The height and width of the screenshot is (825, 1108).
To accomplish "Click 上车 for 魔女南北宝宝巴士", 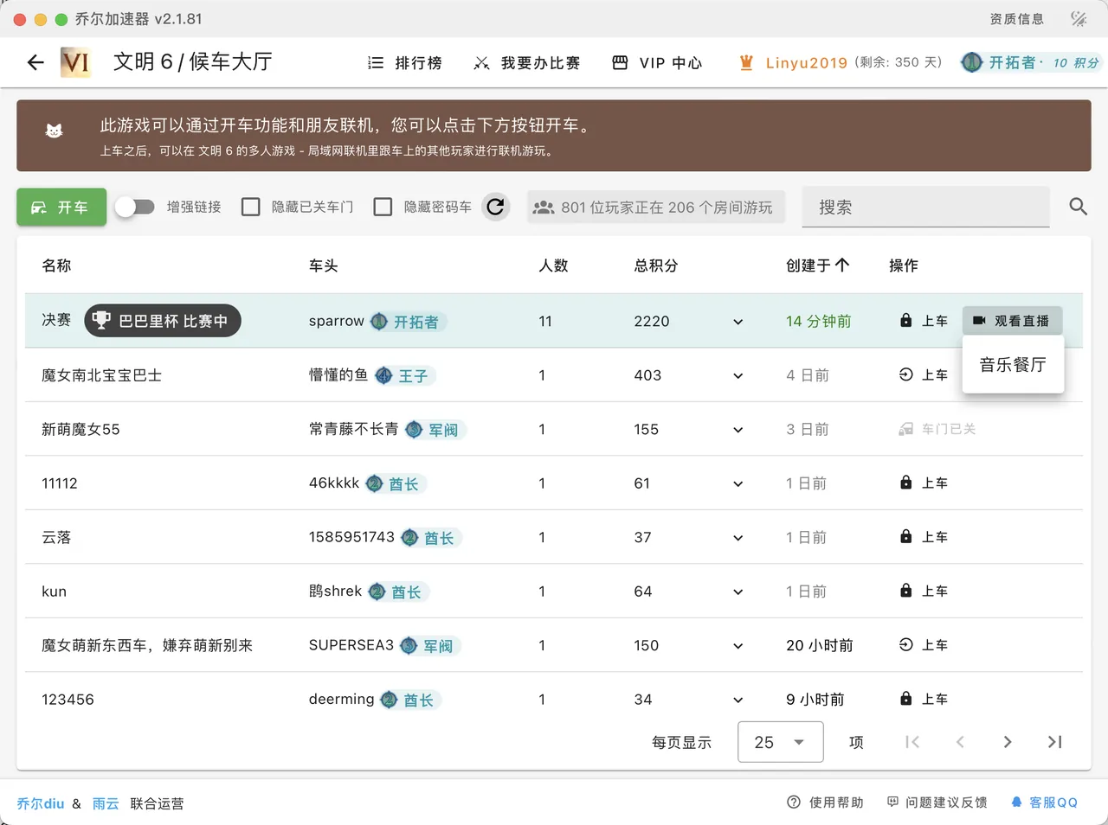I will 924,375.
